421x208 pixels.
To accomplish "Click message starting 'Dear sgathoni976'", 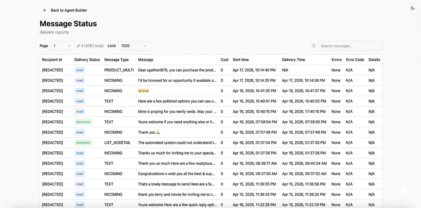I will (177, 70).
